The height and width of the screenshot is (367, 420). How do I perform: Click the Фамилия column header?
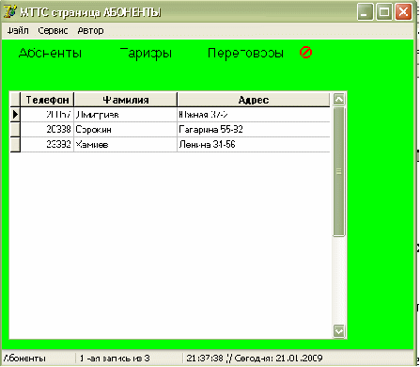pyautogui.click(x=126, y=100)
